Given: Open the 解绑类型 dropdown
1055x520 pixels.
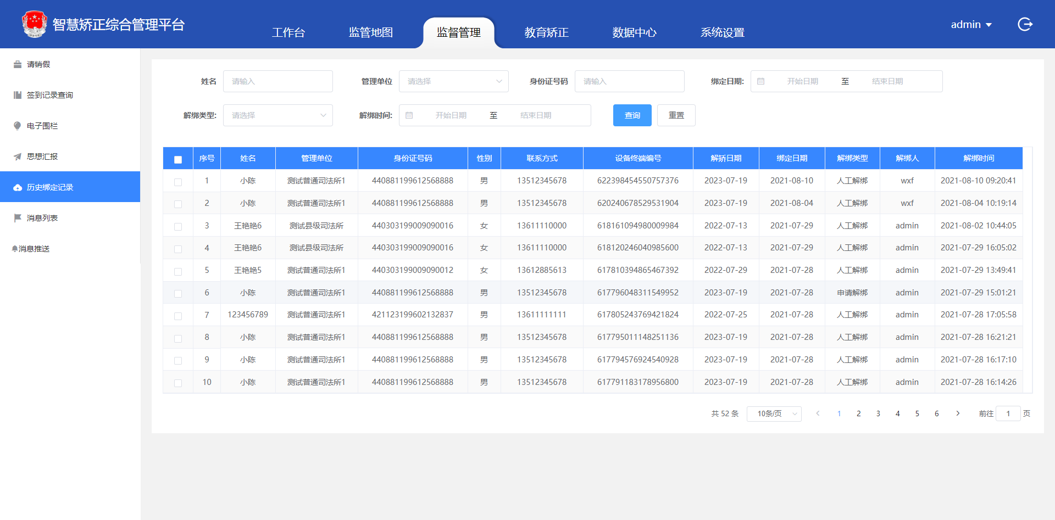Looking at the screenshot, I should 278,115.
